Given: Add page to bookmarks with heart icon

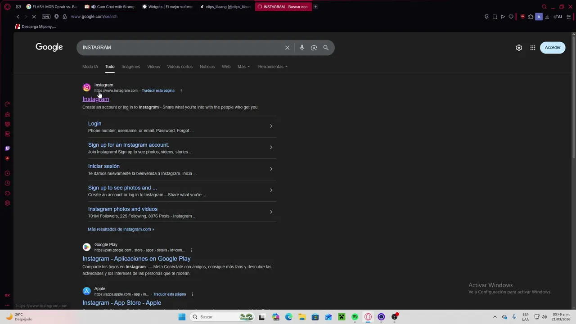Looking at the screenshot, I should (511, 17).
